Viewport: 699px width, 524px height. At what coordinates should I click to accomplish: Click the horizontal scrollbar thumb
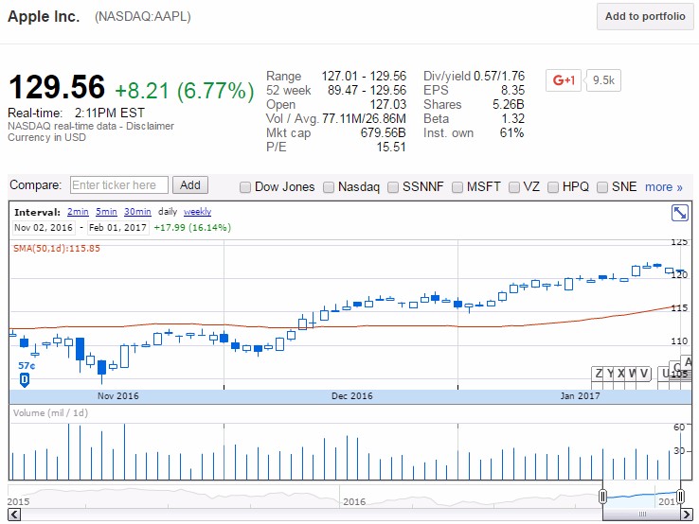641,515
